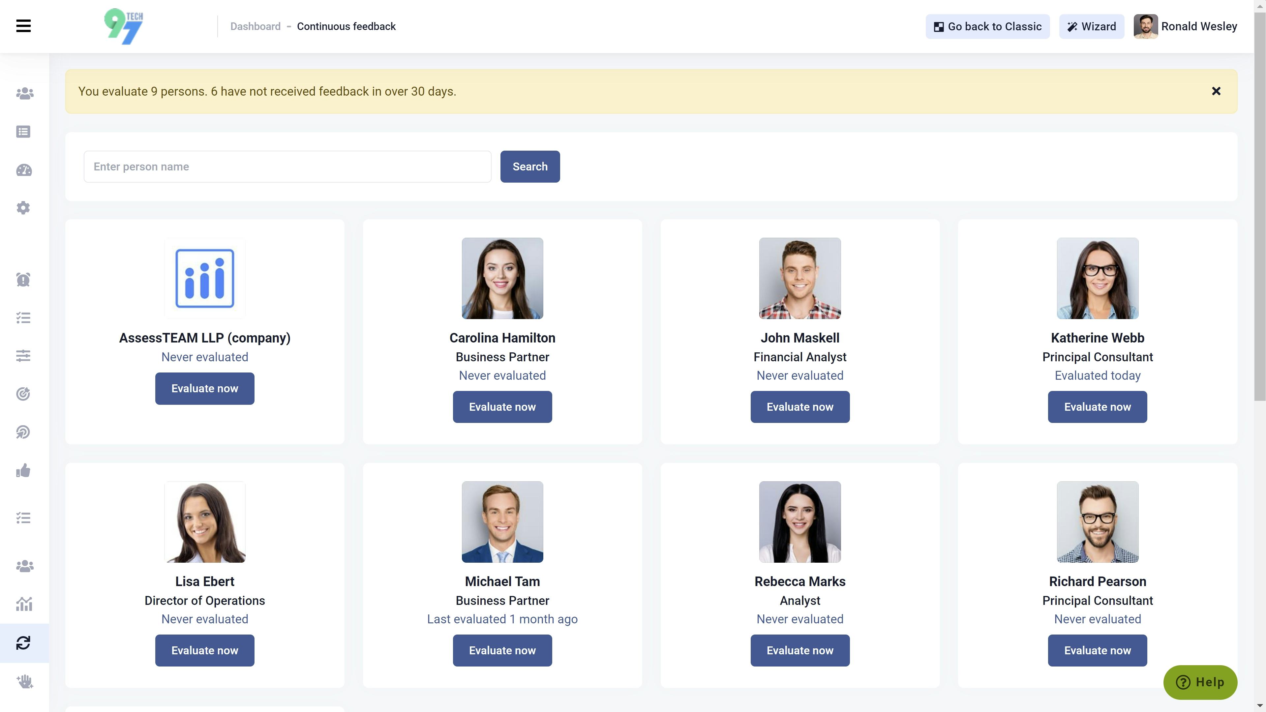Click the bar chart analytics sidebar icon
Image resolution: width=1266 pixels, height=712 pixels.
coord(24,604)
